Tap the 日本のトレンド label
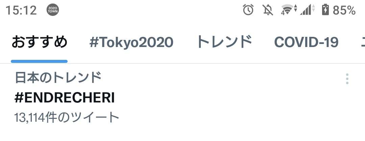This screenshot has height=141, width=365. pyautogui.click(x=58, y=78)
